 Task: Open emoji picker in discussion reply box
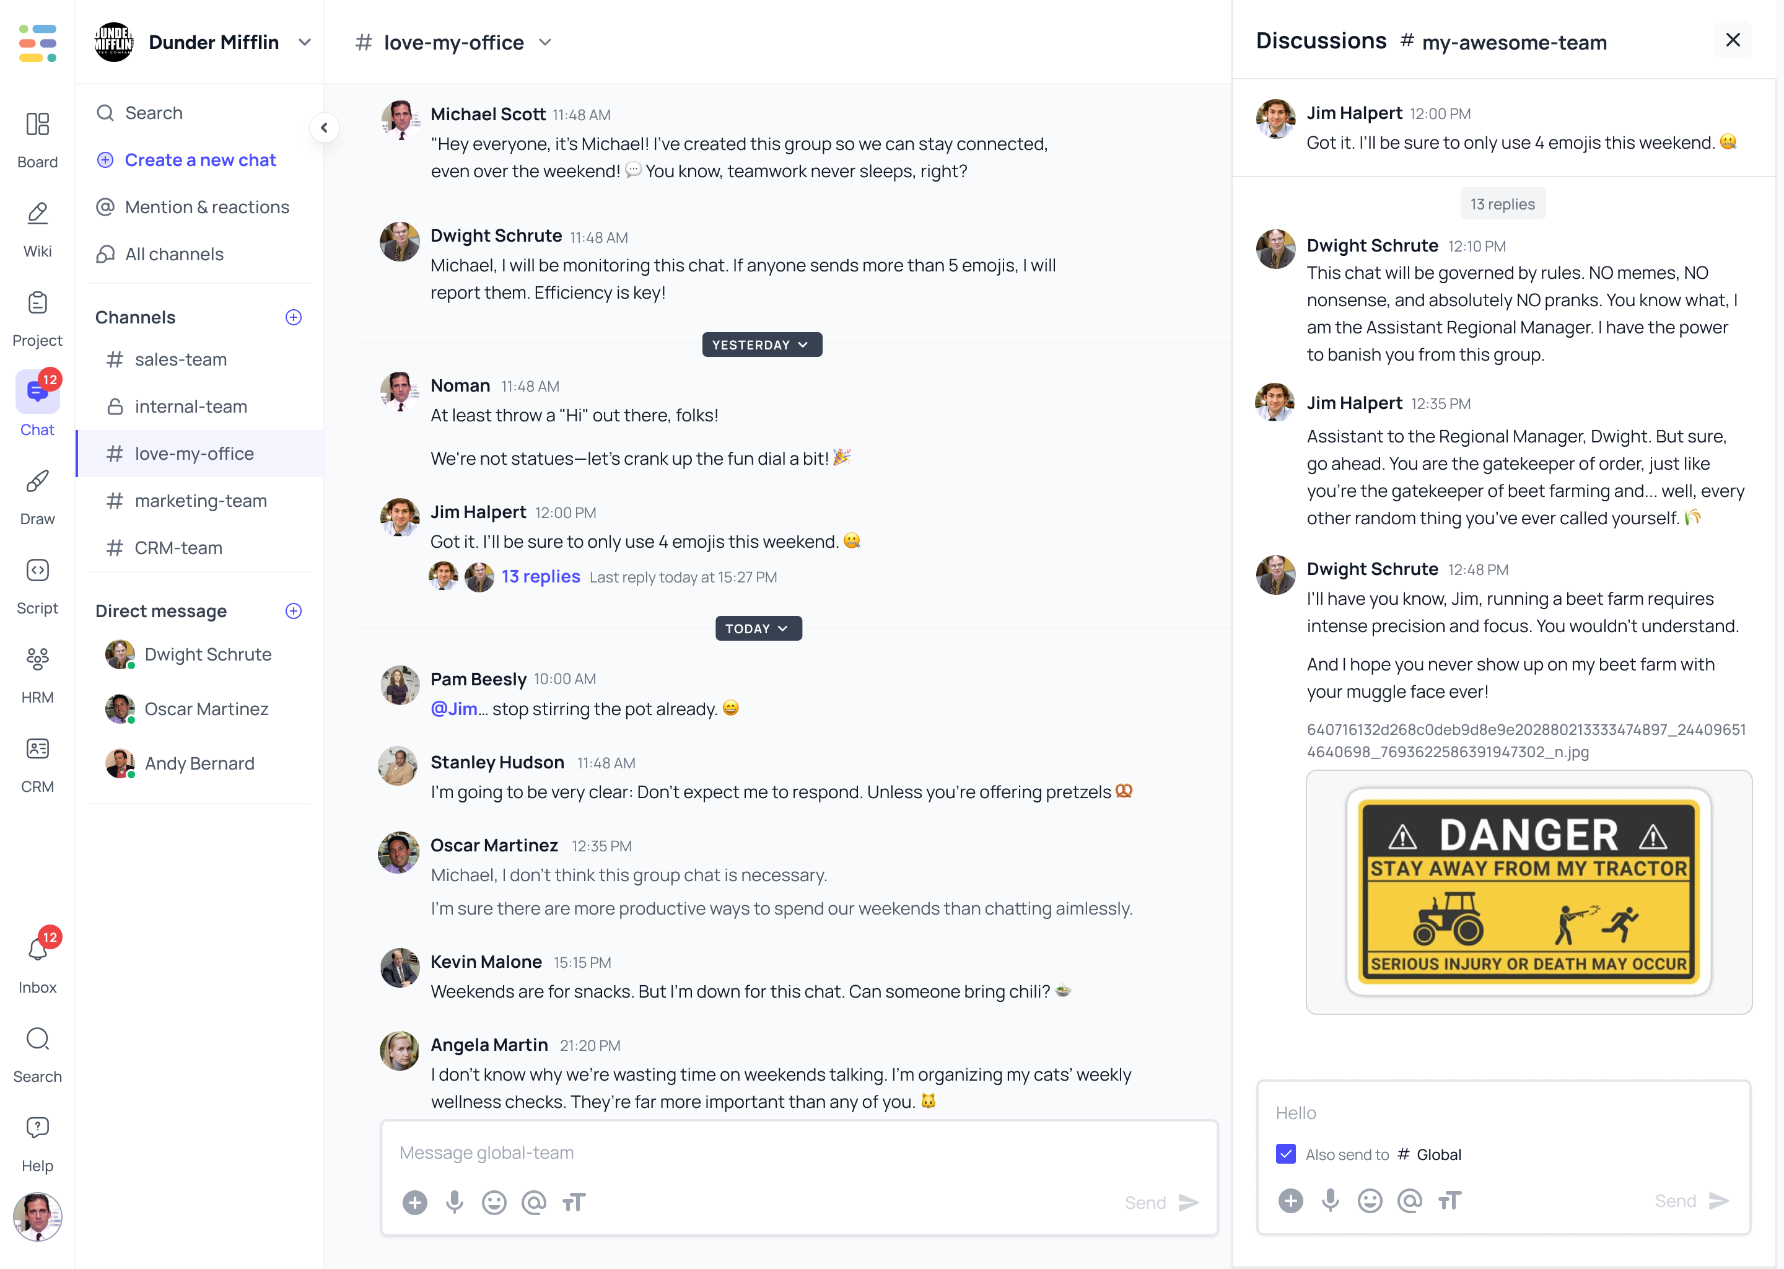click(1370, 1200)
